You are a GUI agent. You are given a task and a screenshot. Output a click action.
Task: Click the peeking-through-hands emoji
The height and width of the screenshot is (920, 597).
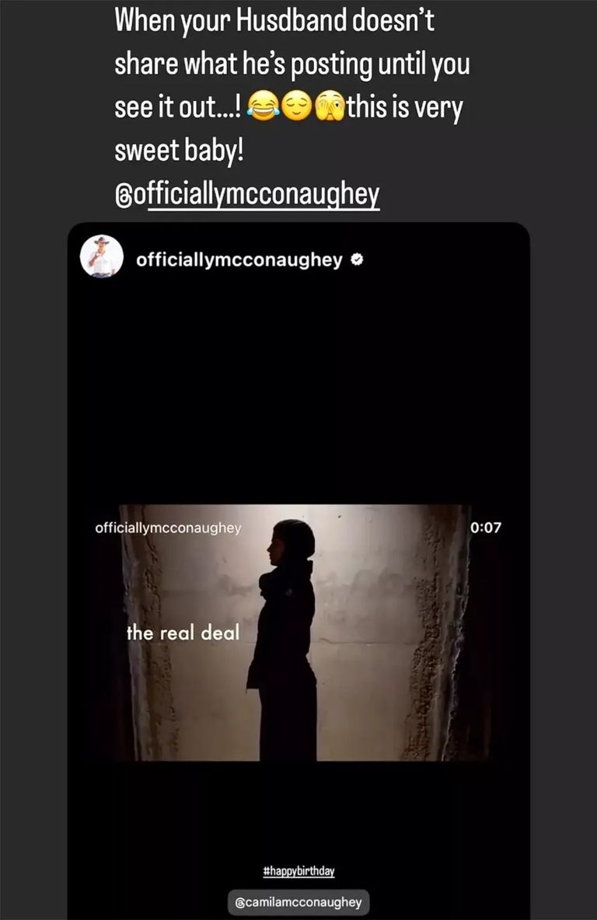tap(330, 106)
